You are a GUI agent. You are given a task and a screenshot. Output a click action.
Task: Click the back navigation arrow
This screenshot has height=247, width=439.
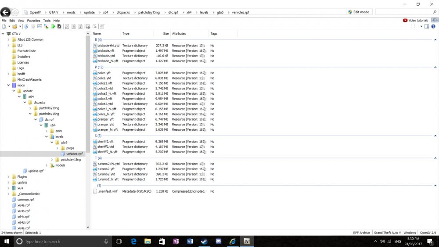pyautogui.click(x=5, y=12)
